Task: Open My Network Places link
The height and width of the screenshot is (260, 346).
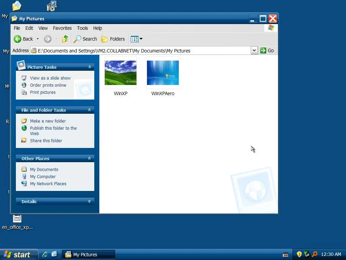Action: [48, 183]
